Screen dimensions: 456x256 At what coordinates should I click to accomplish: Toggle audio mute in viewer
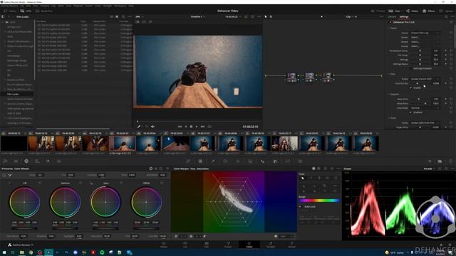point(152,127)
